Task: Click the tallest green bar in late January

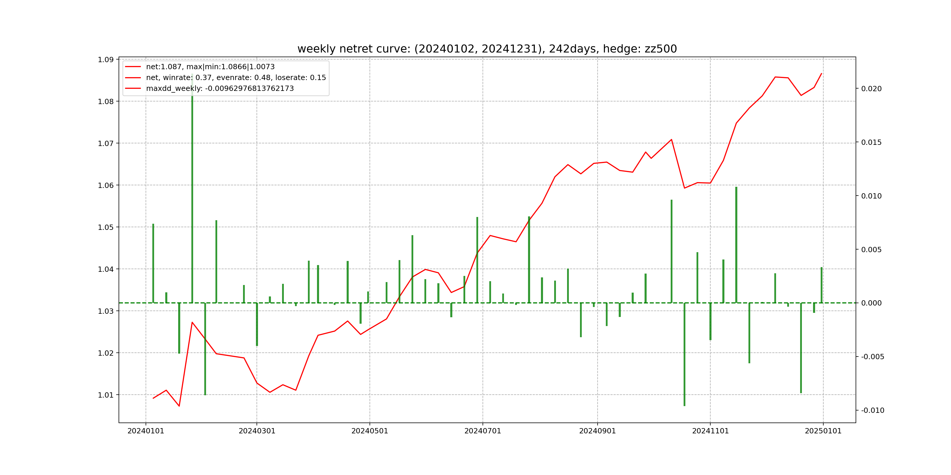Action: click(x=192, y=192)
